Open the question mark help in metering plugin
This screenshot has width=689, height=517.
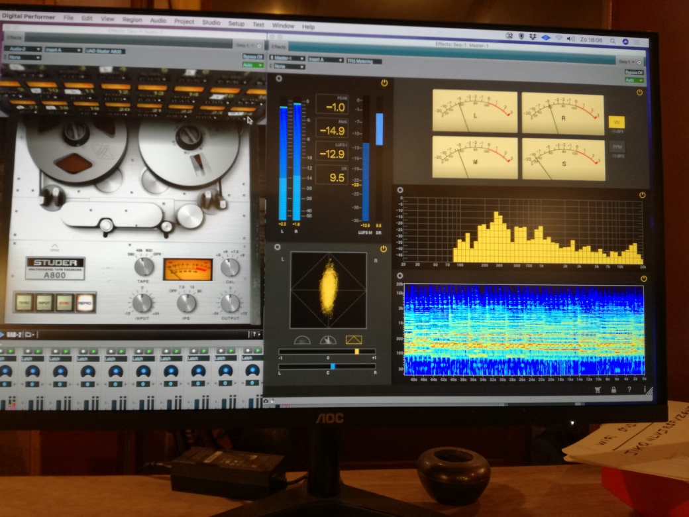(629, 390)
